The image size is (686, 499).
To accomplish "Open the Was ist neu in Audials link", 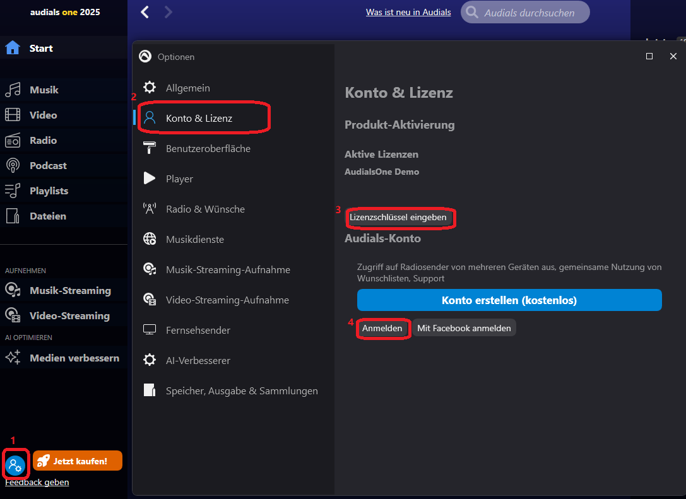I will point(408,12).
